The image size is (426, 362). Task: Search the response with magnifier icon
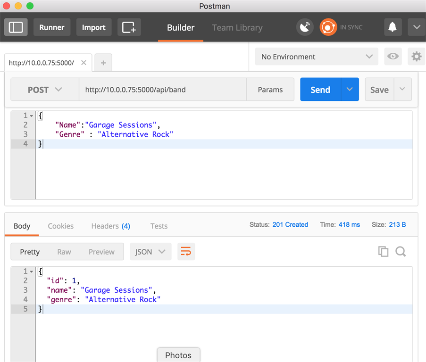tap(401, 252)
